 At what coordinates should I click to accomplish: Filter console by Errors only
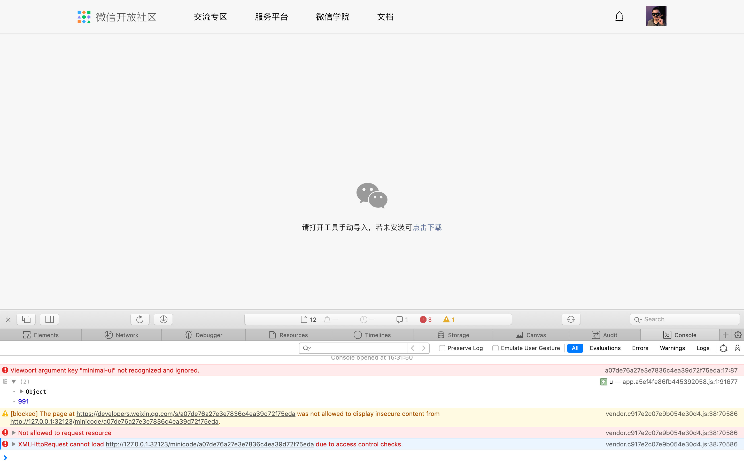(x=640, y=348)
